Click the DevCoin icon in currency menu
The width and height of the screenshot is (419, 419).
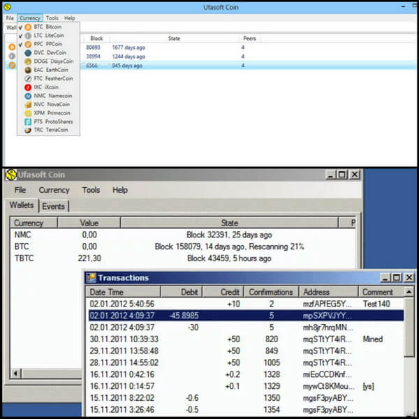[28, 53]
